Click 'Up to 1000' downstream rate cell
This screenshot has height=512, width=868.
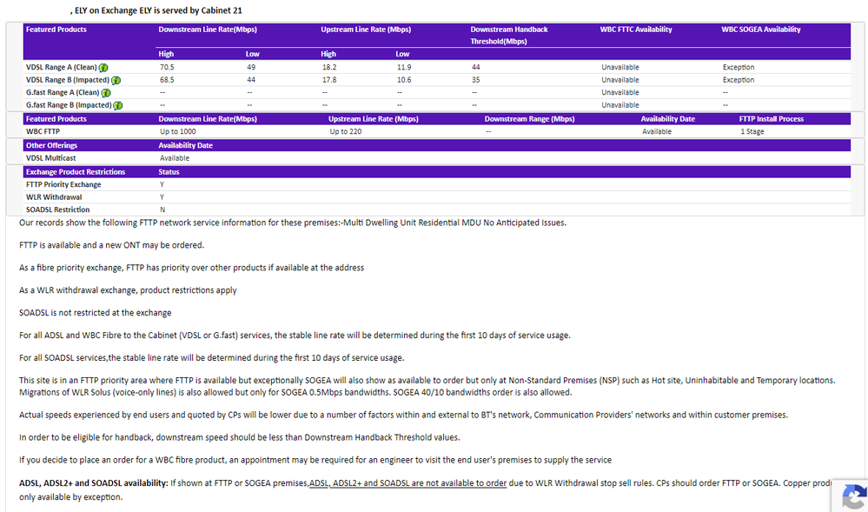[x=178, y=132]
